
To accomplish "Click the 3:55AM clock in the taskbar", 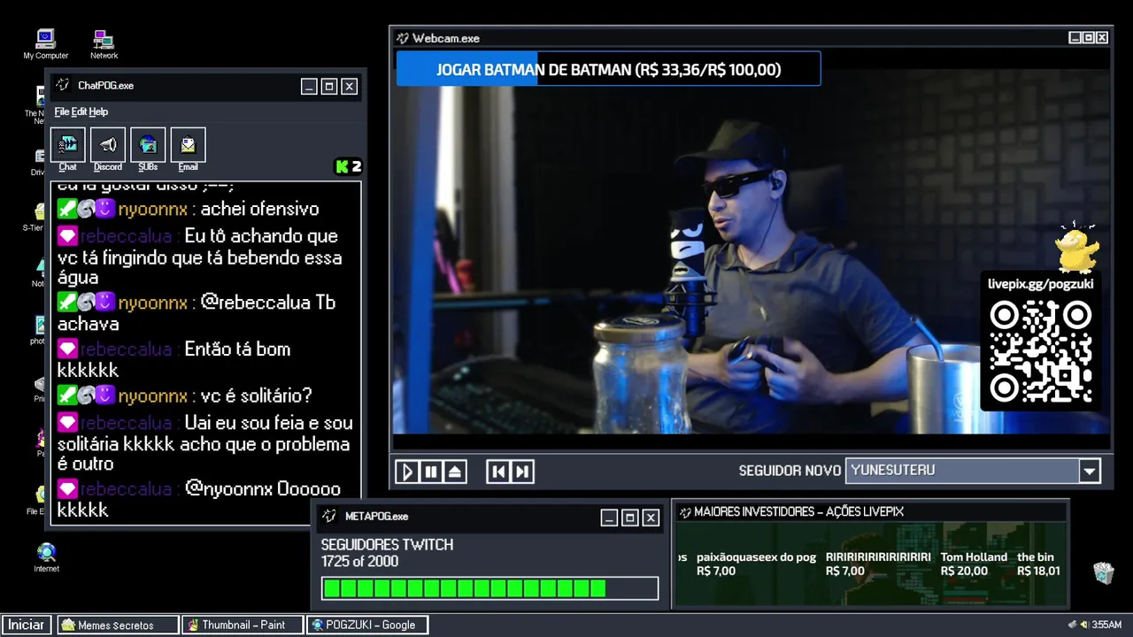I will coord(1106,625).
